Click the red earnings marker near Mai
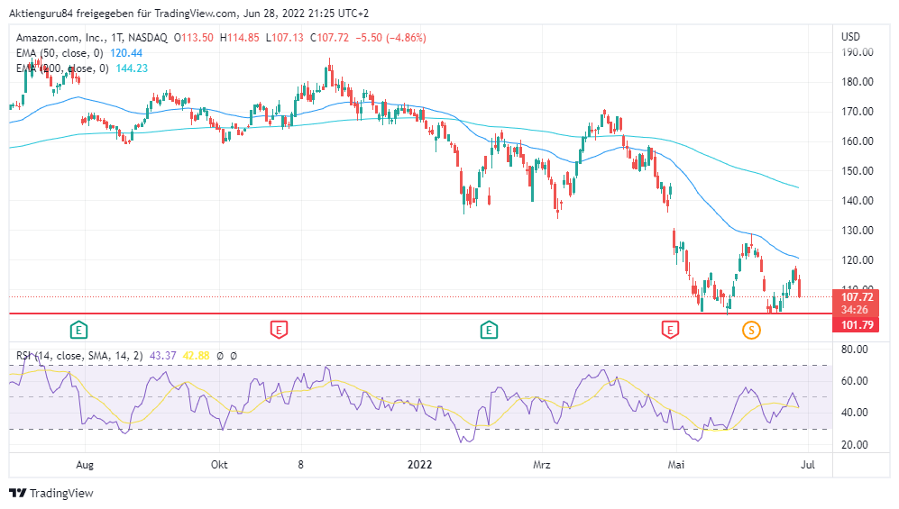 point(670,330)
